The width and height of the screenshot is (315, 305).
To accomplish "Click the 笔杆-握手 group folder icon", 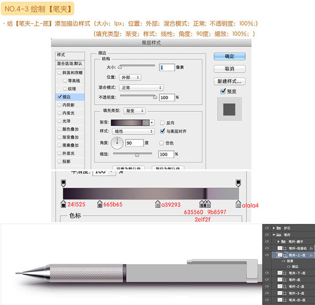I will point(283,241).
